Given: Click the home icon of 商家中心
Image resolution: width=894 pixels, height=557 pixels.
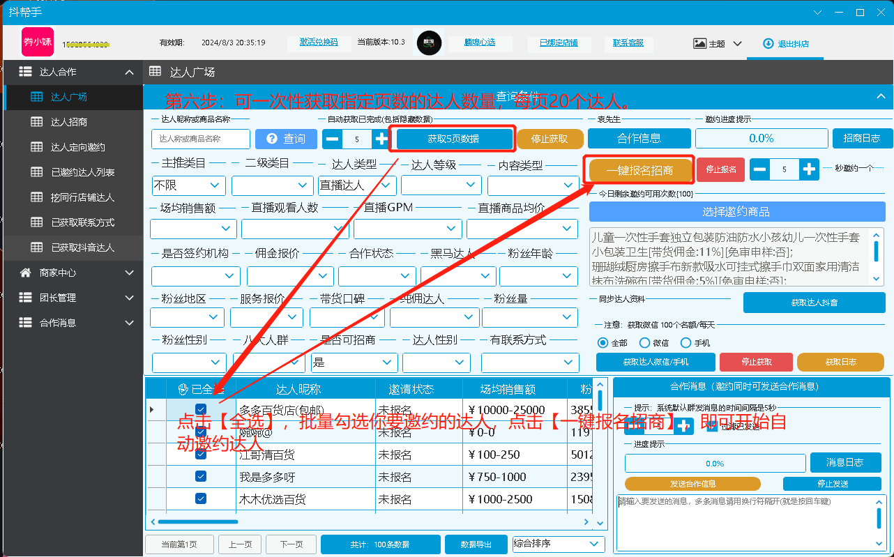Looking at the screenshot, I should (25, 273).
